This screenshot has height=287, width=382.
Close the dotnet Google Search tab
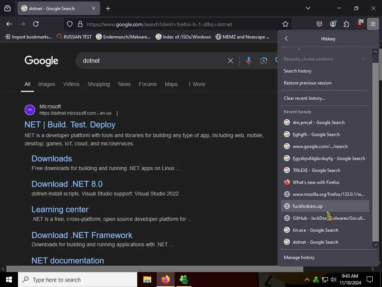(94, 9)
